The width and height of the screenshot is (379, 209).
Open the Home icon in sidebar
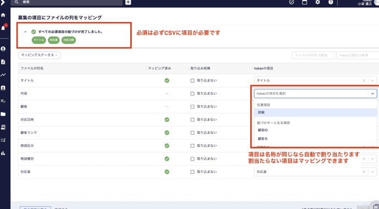coord(3,15)
